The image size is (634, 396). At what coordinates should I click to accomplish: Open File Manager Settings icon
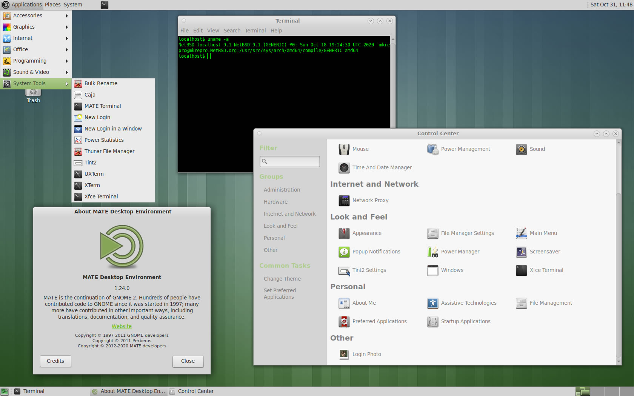tap(432, 233)
